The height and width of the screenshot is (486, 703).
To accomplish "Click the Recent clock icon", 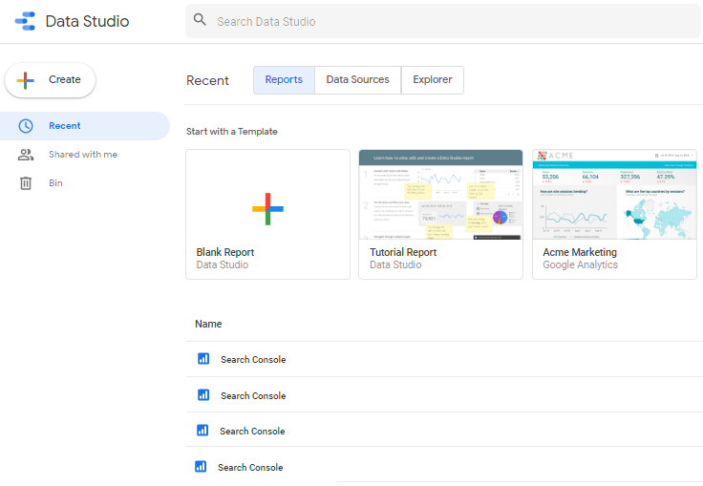I will pyautogui.click(x=26, y=126).
